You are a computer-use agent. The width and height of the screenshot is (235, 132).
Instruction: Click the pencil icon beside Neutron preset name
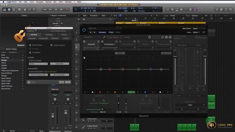coord(104,37)
